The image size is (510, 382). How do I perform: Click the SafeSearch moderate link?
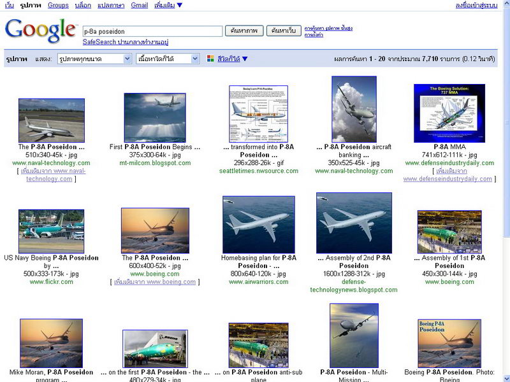(x=126, y=42)
